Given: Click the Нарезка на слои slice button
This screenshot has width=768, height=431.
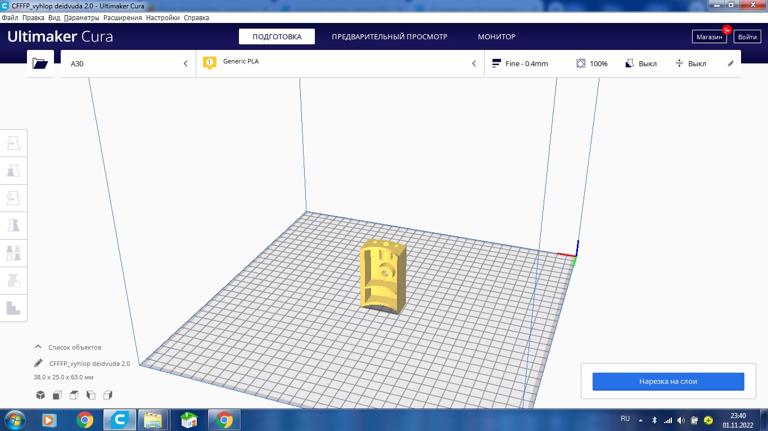Looking at the screenshot, I should point(668,381).
